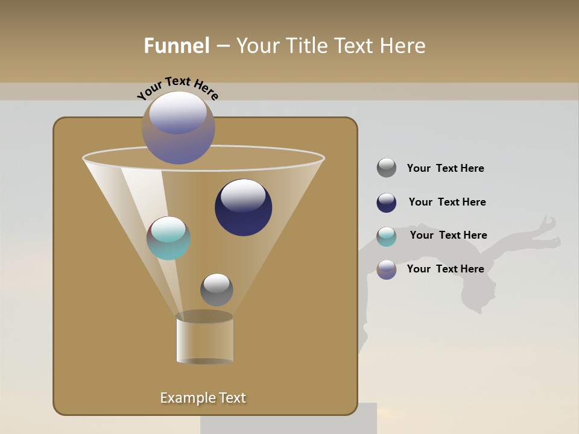Viewport: 579px width, 434px height.
Task: Select the teal sphere inside the funnel
Action: point(168,238)
